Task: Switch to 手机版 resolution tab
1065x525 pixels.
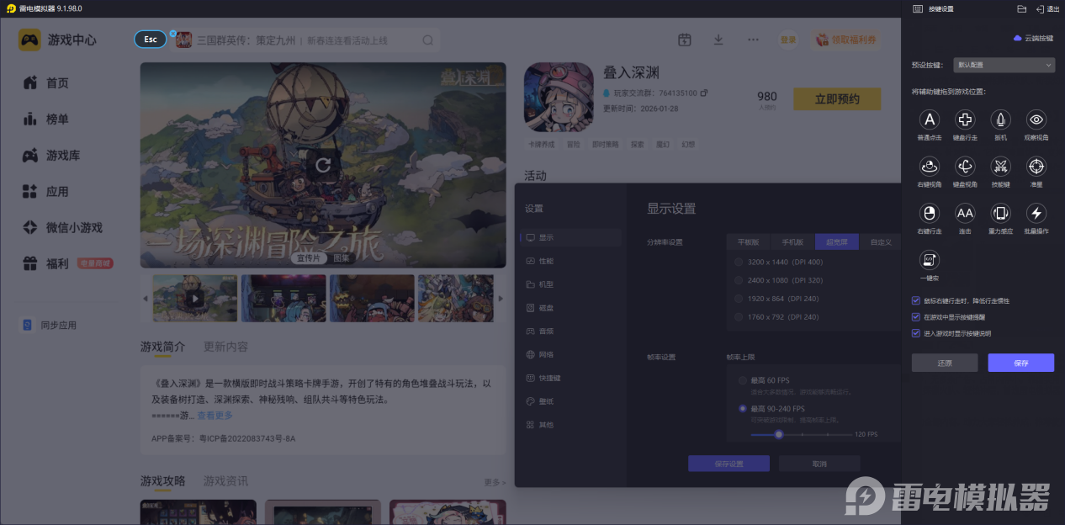Action: pos(792,242)
